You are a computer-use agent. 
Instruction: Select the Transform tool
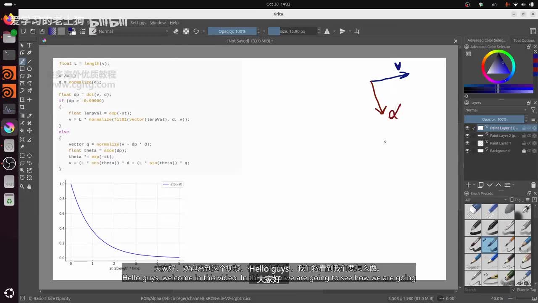22,100
